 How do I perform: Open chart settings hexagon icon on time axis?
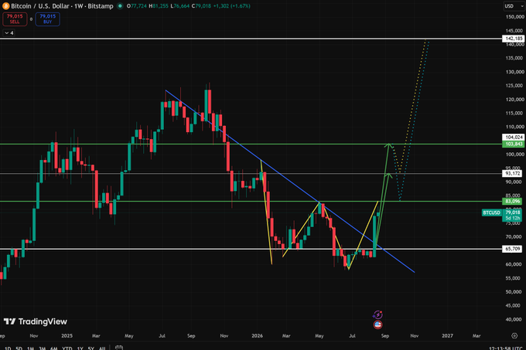(514, 335)
